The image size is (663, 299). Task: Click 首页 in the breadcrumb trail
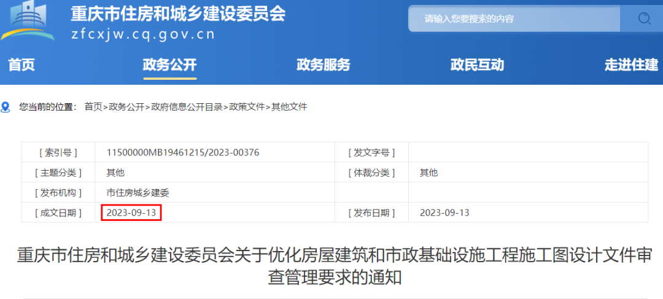pos(93,107)
